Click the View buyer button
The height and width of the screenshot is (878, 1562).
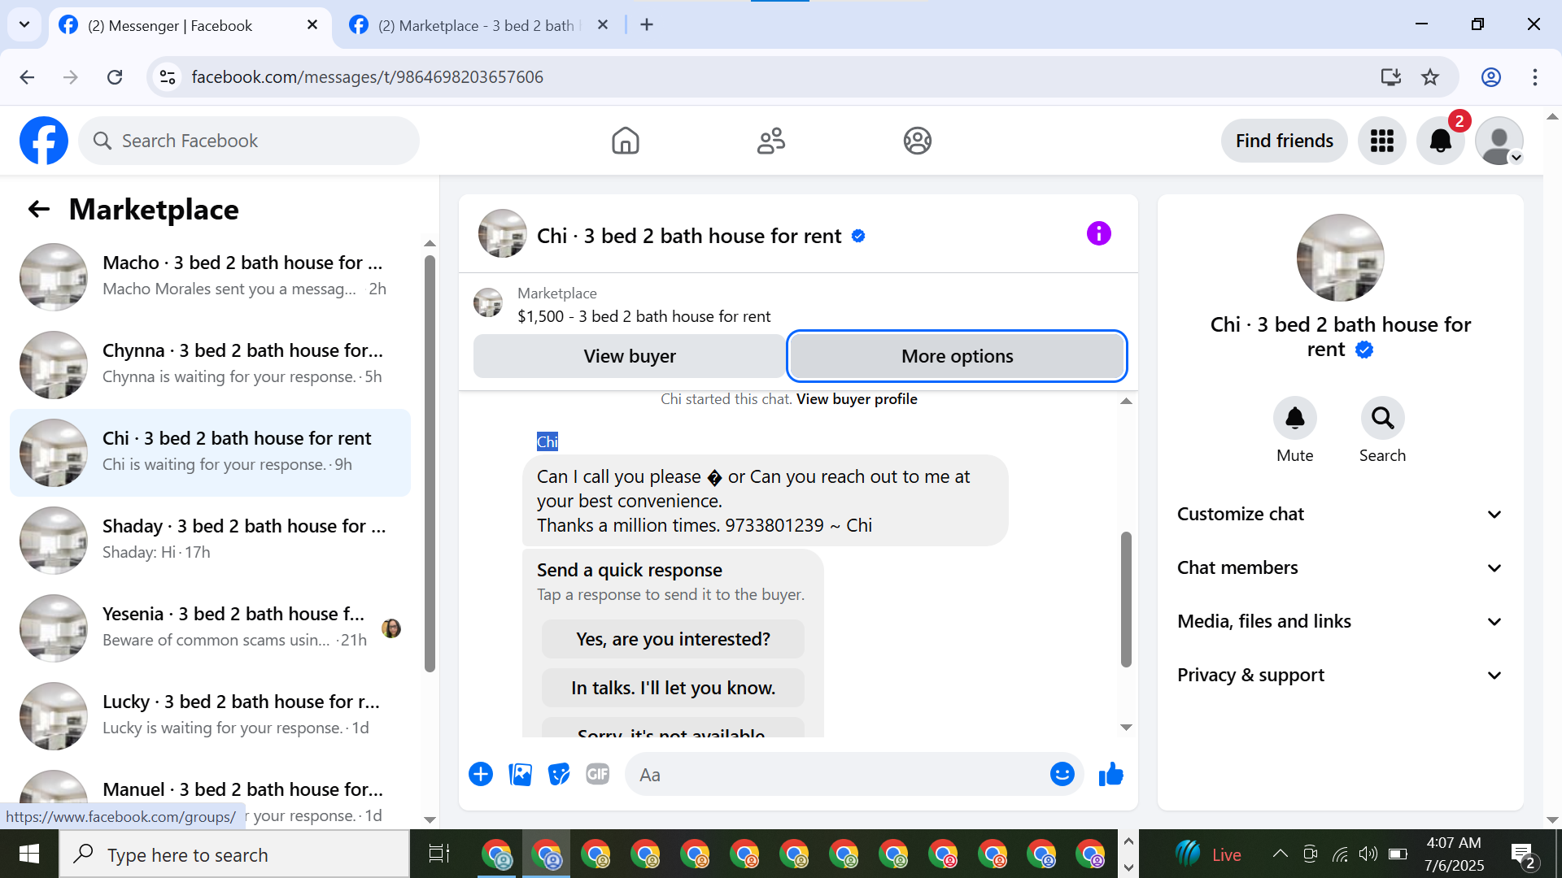click(x=629, y=356)
